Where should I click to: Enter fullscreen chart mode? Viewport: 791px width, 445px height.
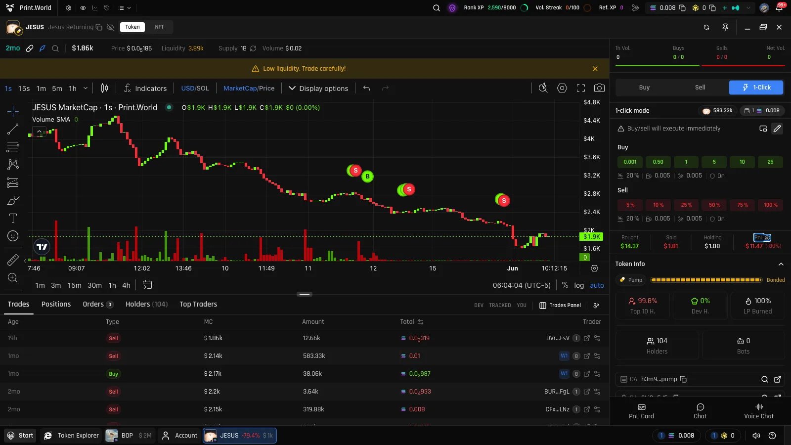(x=581, y=88)
